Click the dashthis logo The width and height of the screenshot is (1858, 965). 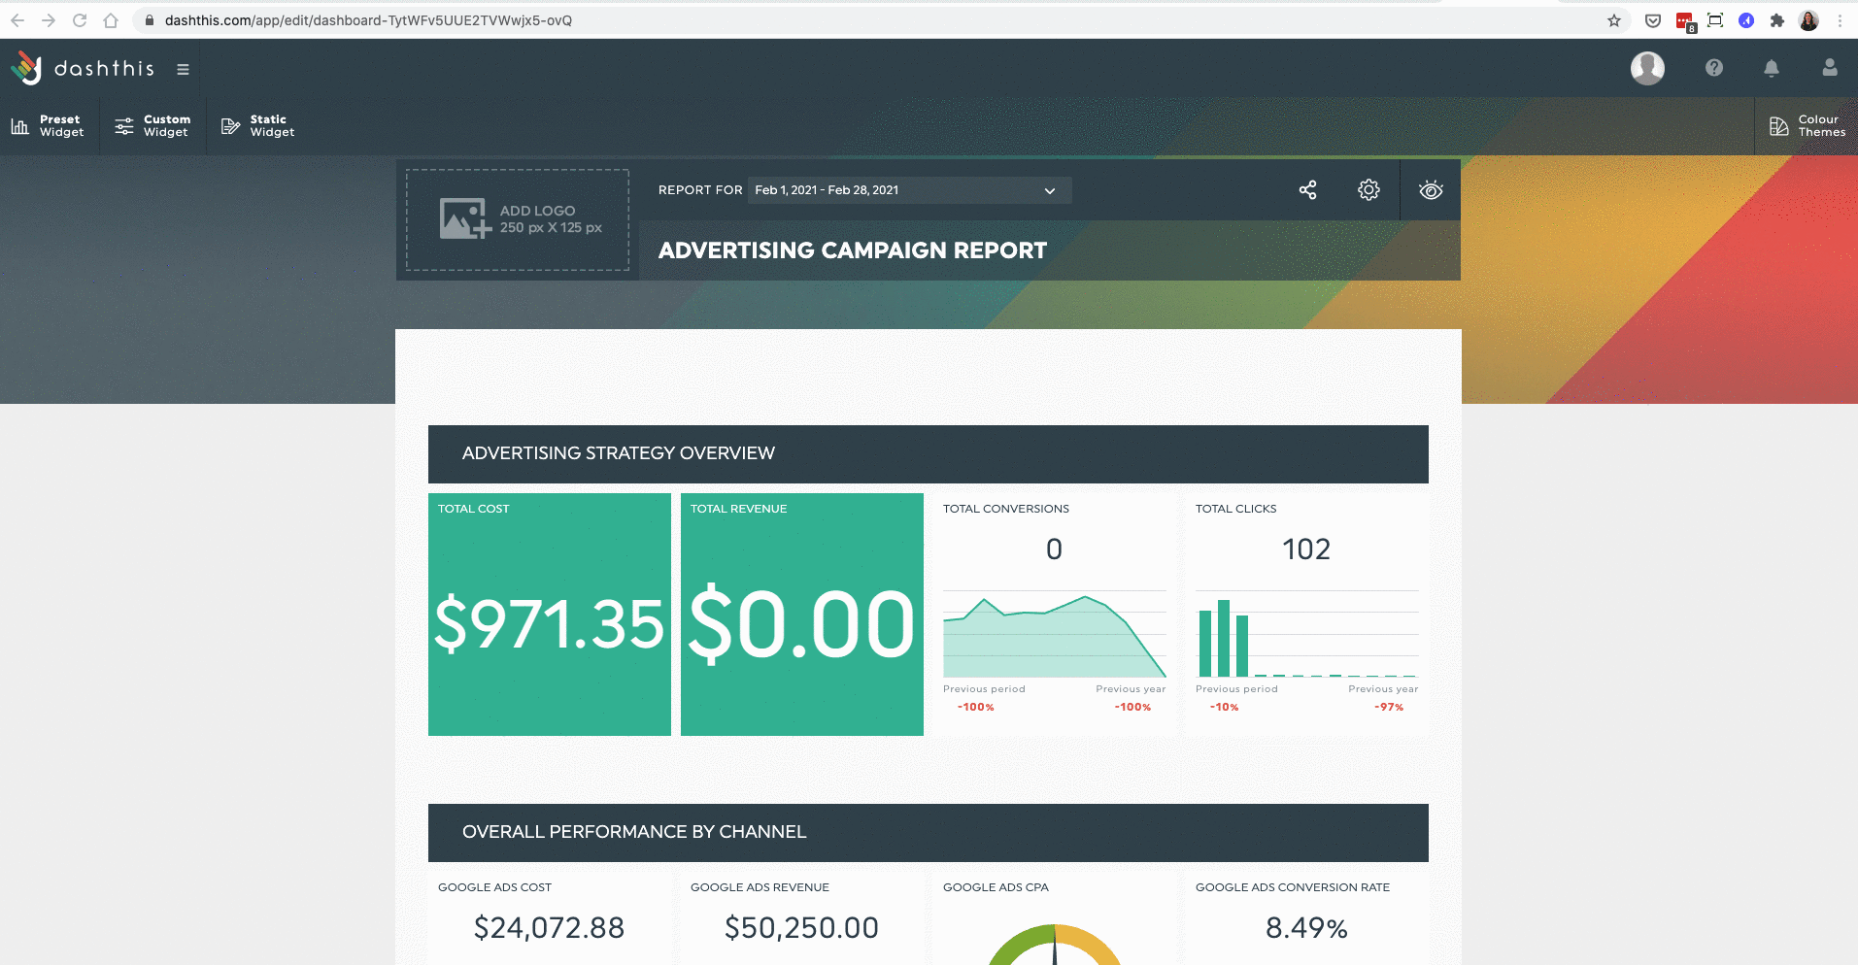tap(83, 68)
